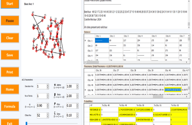Select Pheromone table row header City: 46
This screenshot has width=192, height=125.
pyautogui.click(x=90, y=90)
